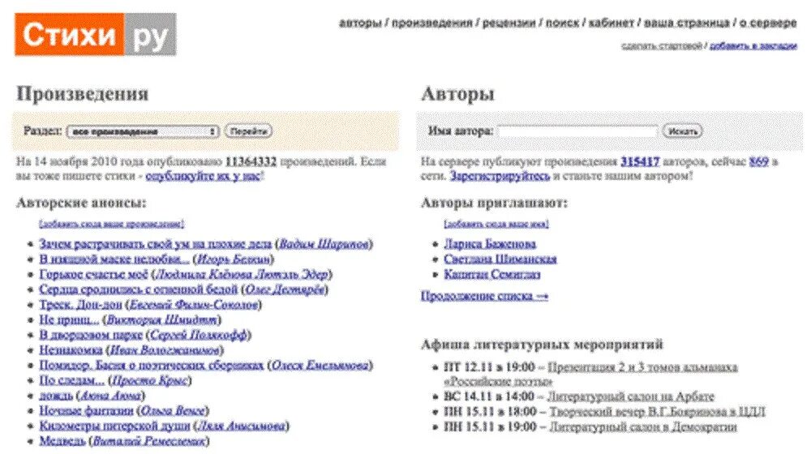Click опубликуйте их у нас link
The image size is (811, 454).
tap(204, 176)
